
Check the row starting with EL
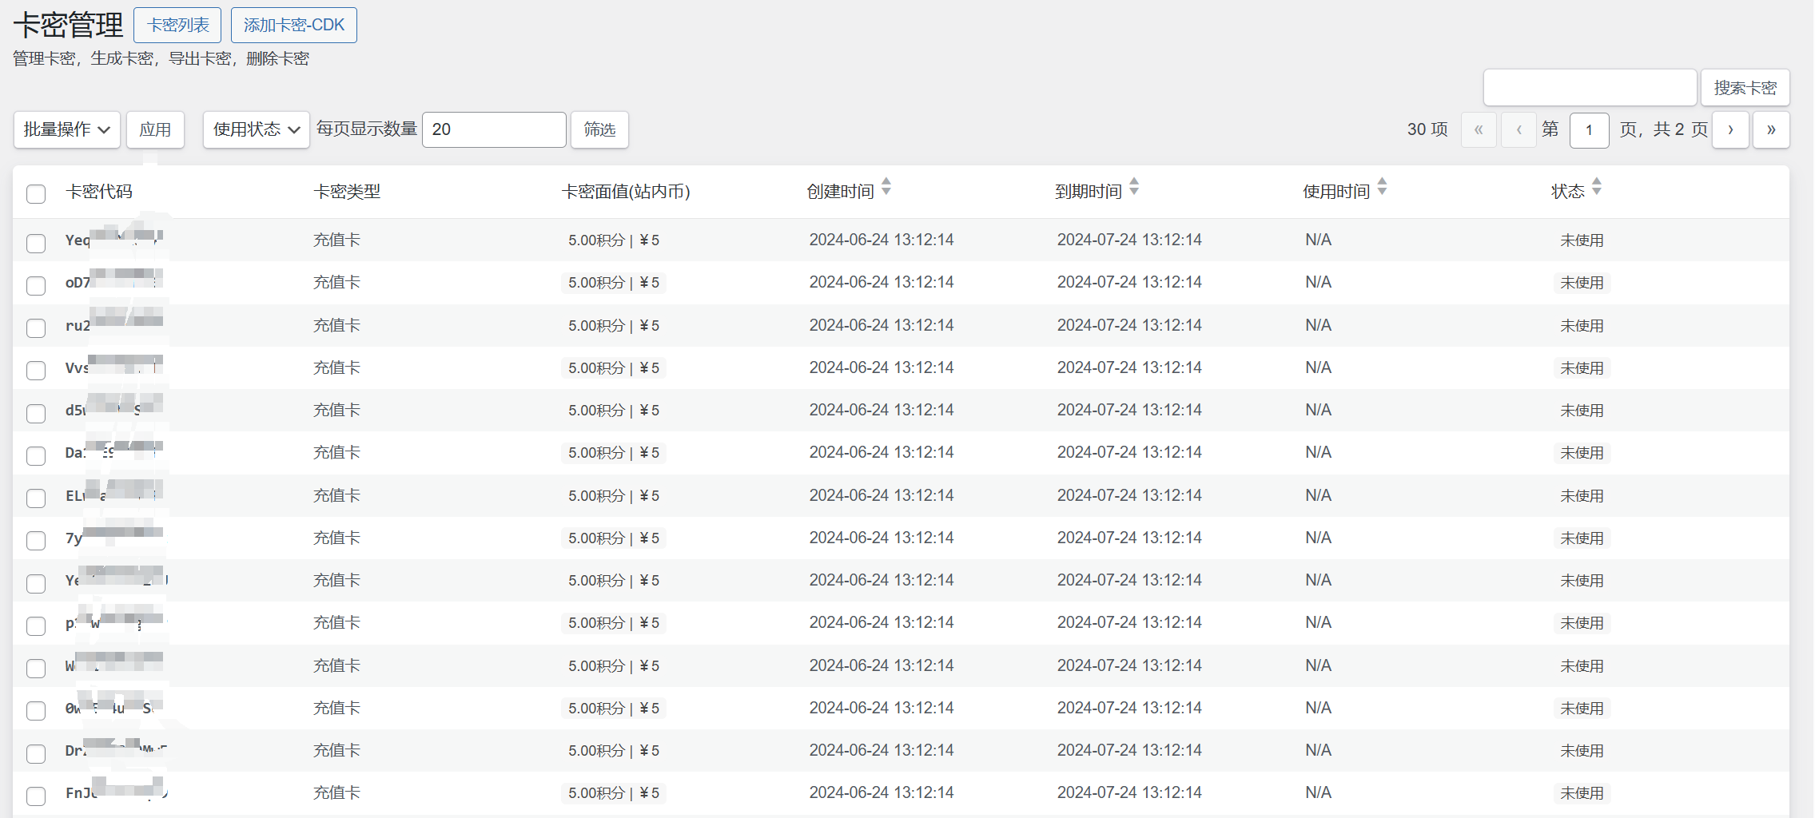[x=36, y=498]
